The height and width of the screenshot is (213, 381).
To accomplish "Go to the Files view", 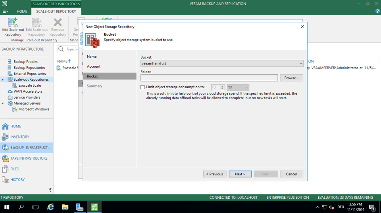I will point(14,169).
